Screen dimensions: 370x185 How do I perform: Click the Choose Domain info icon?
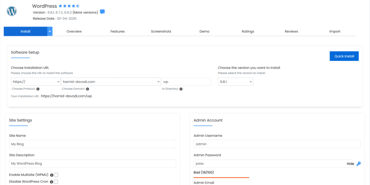(88, 89)
